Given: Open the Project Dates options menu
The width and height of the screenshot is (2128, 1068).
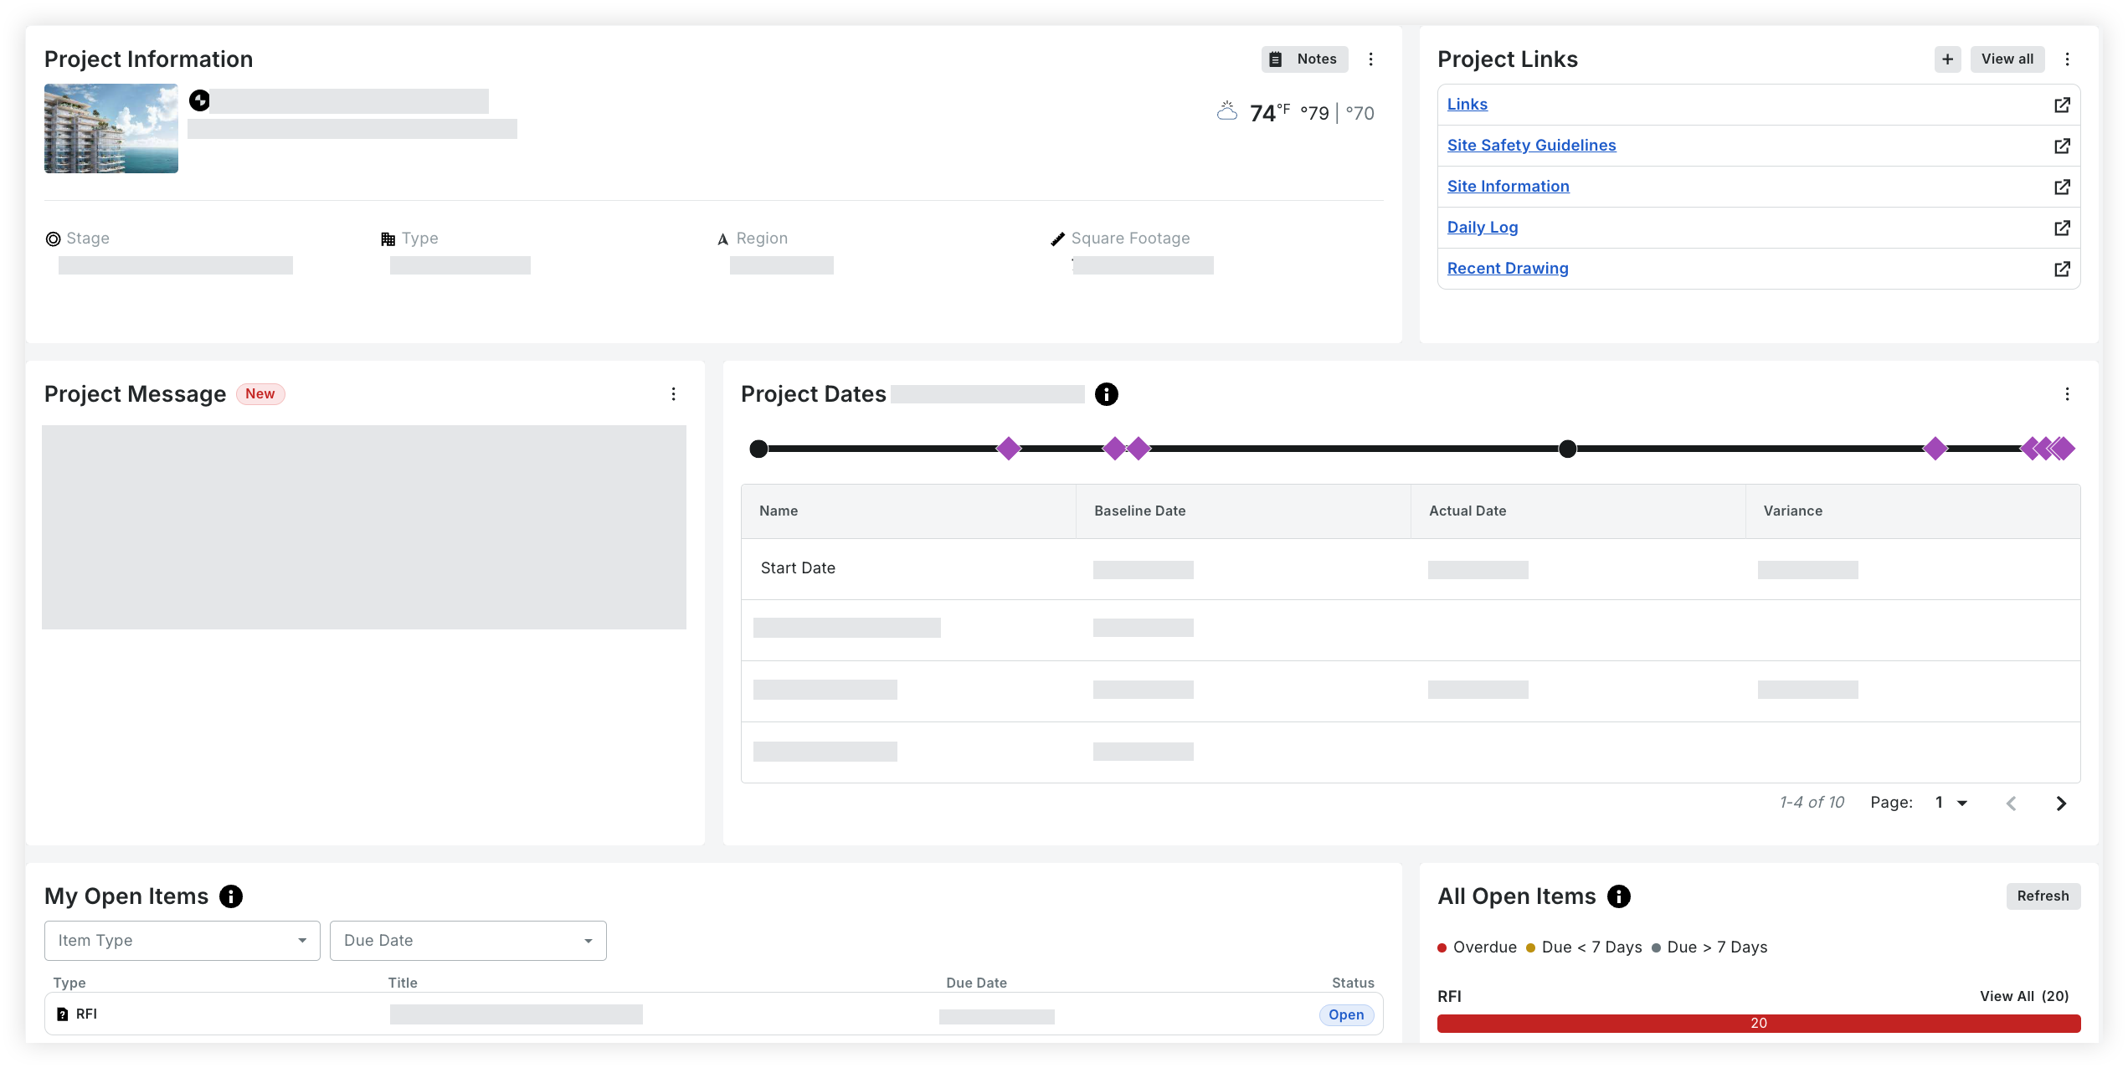Looking at the screenshot, I should pos(2068,393).
